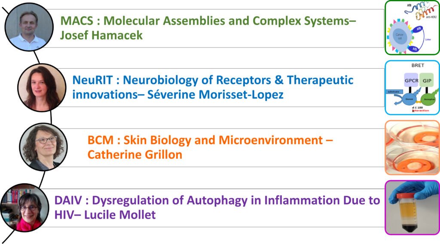This screenshot has width=440, height=244.
Task: Open the petri dish skin culture image
Action: coord(412,147)
